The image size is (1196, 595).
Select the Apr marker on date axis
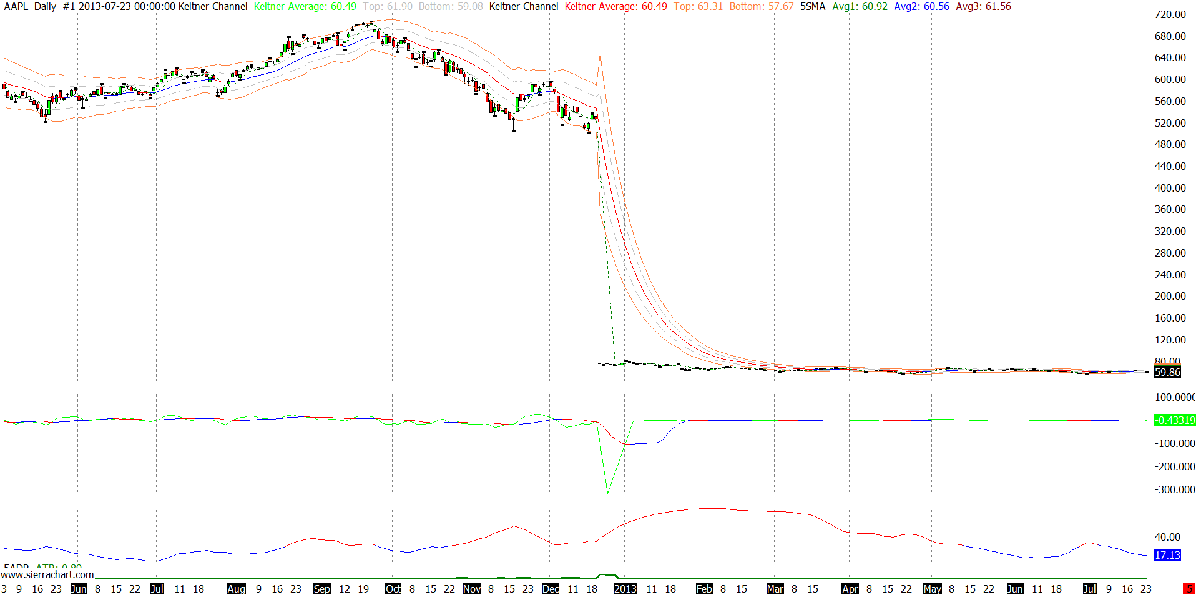pyautogui.click(x=850, y=589)
